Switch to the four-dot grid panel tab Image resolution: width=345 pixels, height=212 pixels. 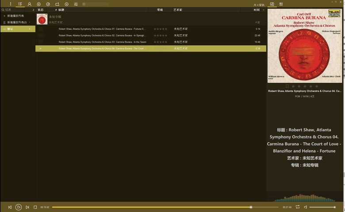coord(281,4)
